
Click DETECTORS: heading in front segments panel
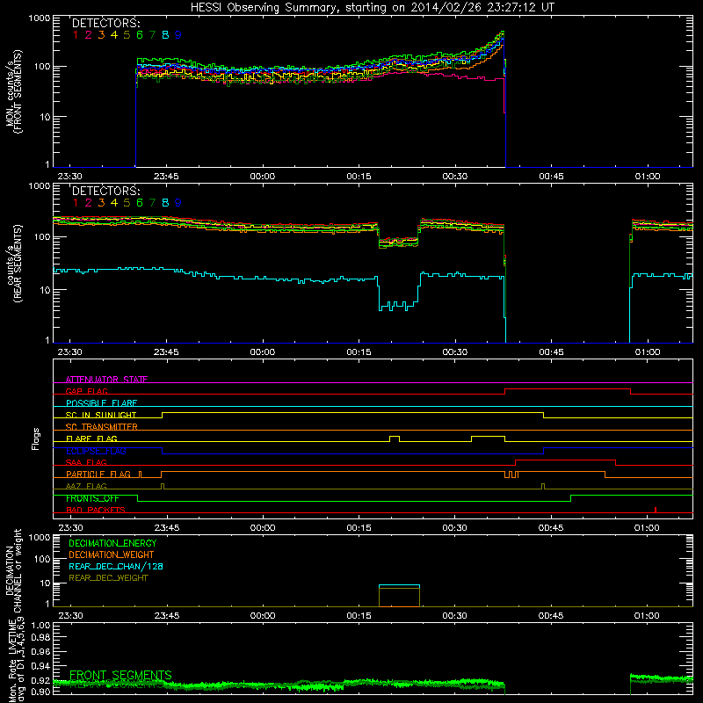coord(106,24)
